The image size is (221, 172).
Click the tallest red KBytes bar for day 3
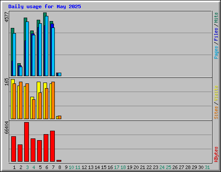tap(26, 142)
